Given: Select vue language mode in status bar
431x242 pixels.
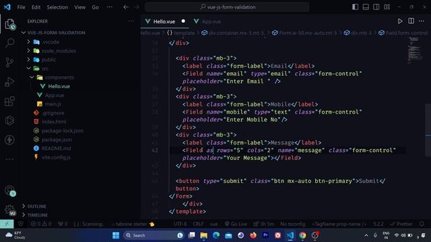Looking at the screenshot, I should coord(213,224).
